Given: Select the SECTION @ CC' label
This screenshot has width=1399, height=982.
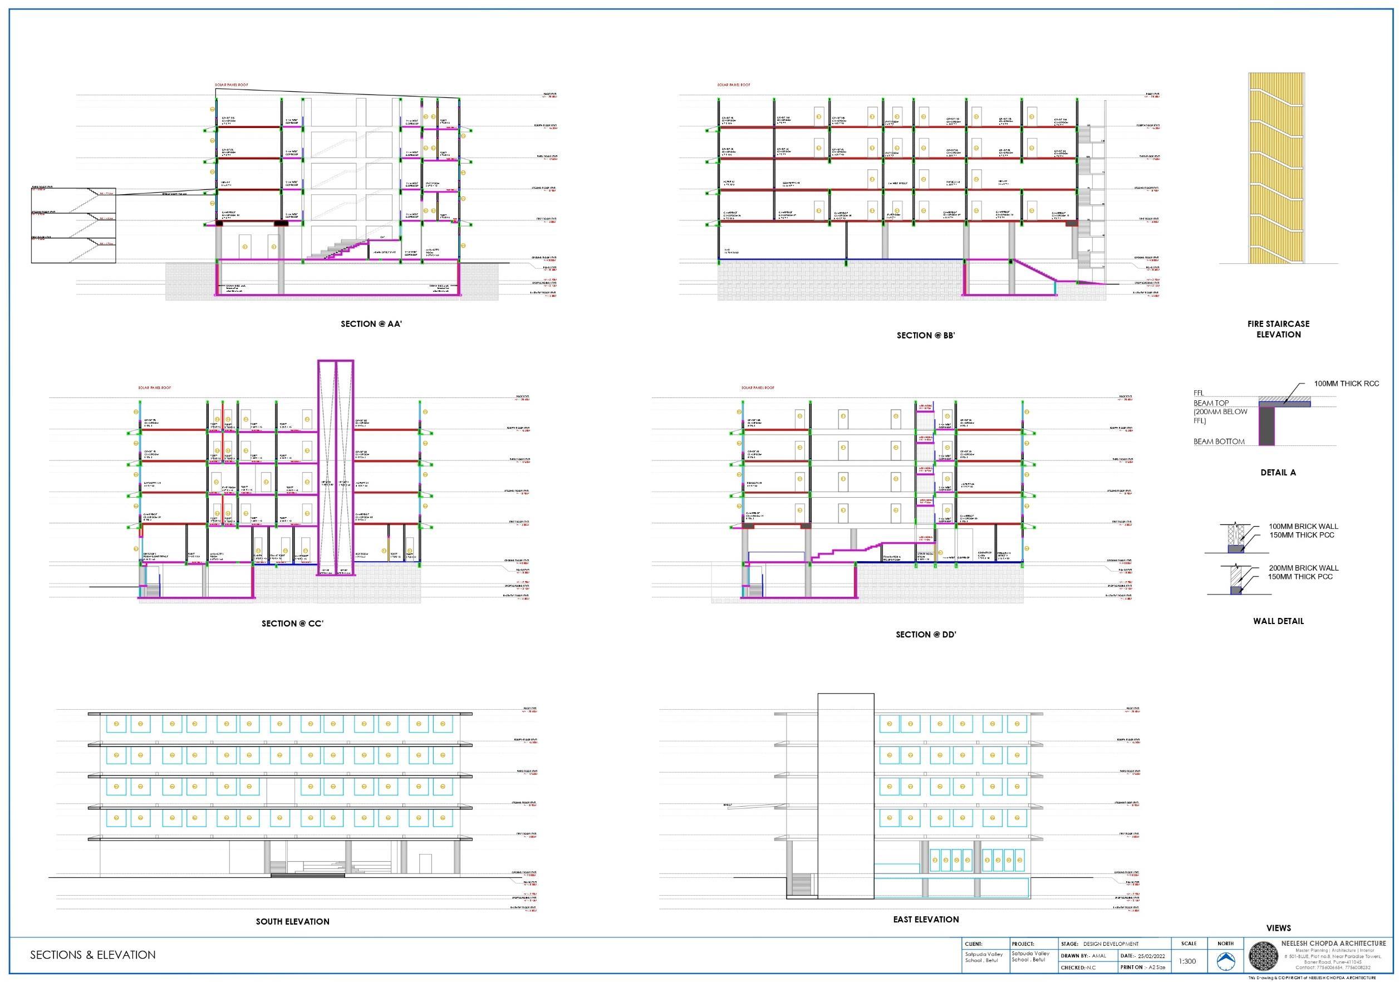Looking at the screenshot, I should click(292, 624).
